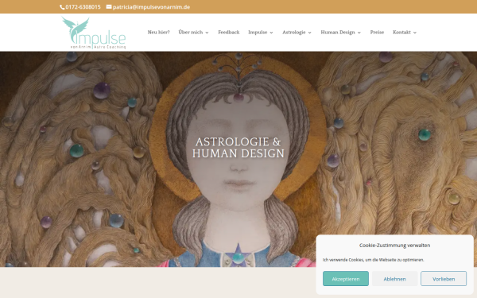477x298 pixels.
Task: Expand the Human Design dropdown chevron
Action: pos(359,33)
